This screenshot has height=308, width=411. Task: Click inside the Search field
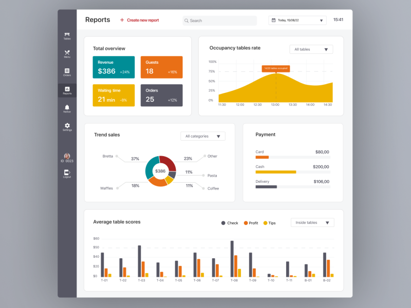(220, 21)
